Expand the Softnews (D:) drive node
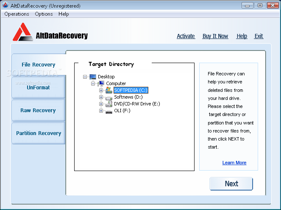The width and height of the screenshot is (281, 210). pos(101,97)
